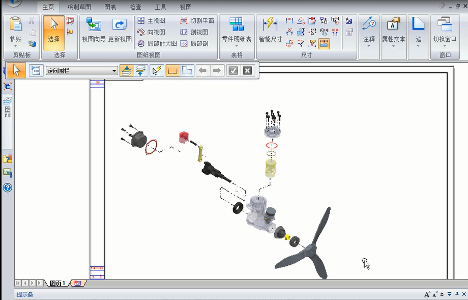
Task: Select the Section View (剖视图) tool
Action: coord(194,32)
